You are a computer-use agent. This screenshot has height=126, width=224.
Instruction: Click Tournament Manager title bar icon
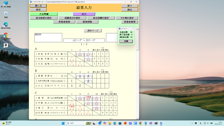click(x=31, y=2)
